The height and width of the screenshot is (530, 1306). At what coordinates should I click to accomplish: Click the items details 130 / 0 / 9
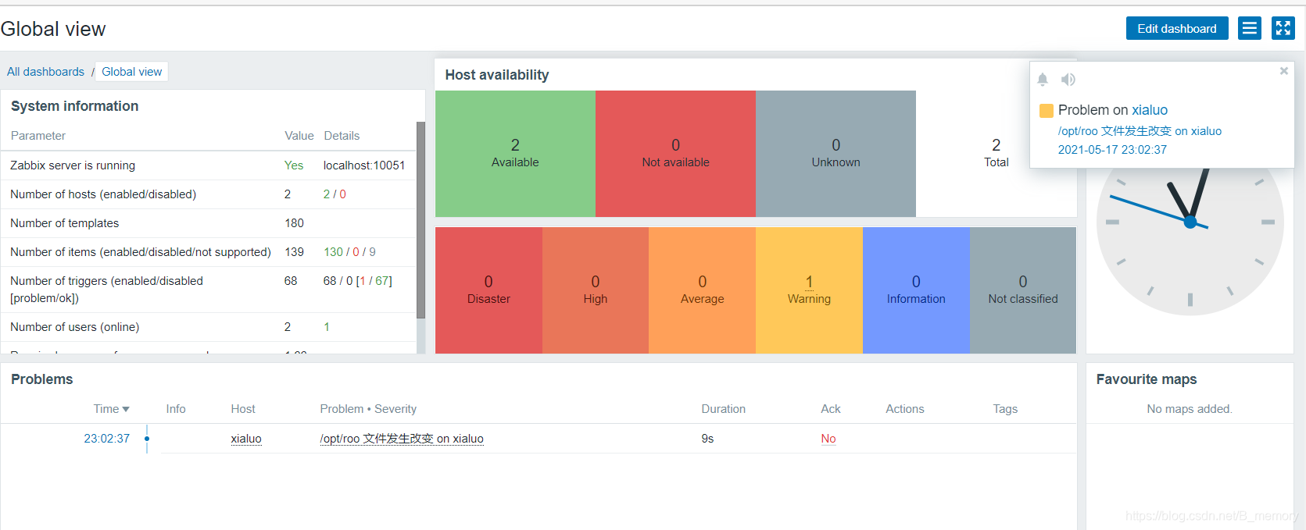click(349, 252)
